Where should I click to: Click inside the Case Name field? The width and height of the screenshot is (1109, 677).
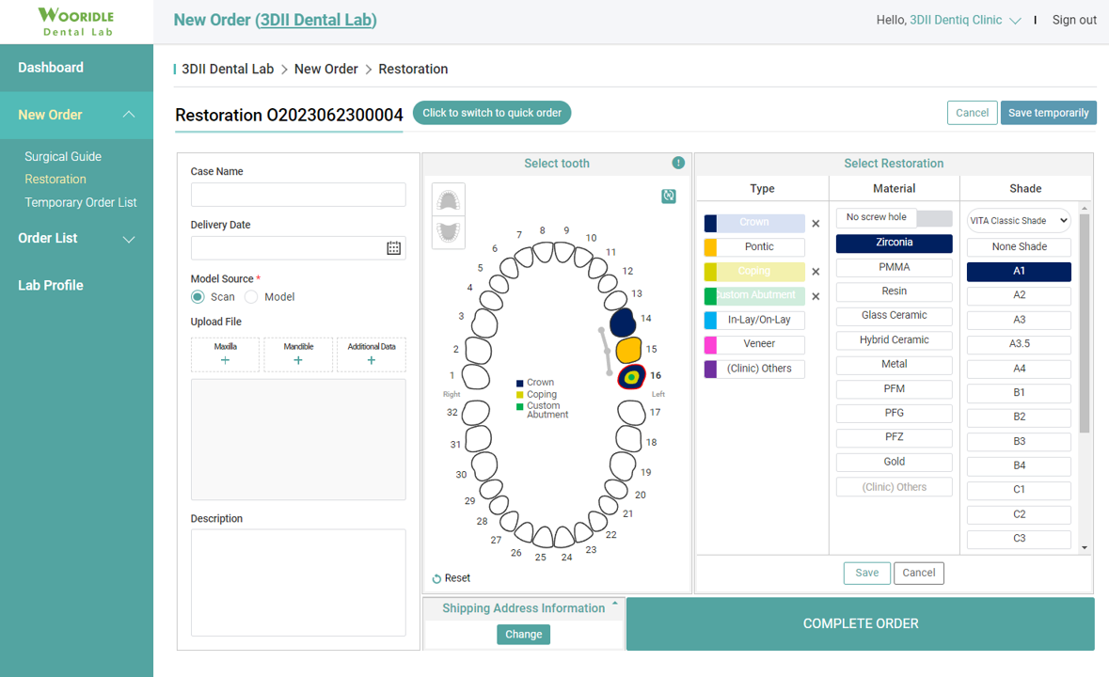(x=297, y=194)
